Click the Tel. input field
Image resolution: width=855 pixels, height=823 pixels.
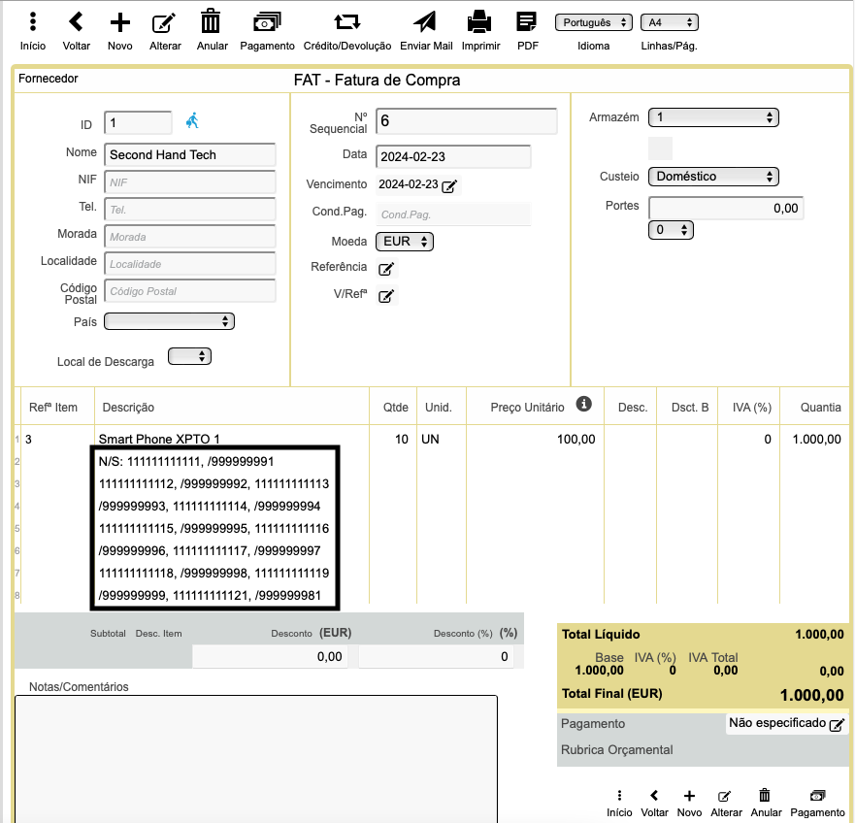(190, 210)
